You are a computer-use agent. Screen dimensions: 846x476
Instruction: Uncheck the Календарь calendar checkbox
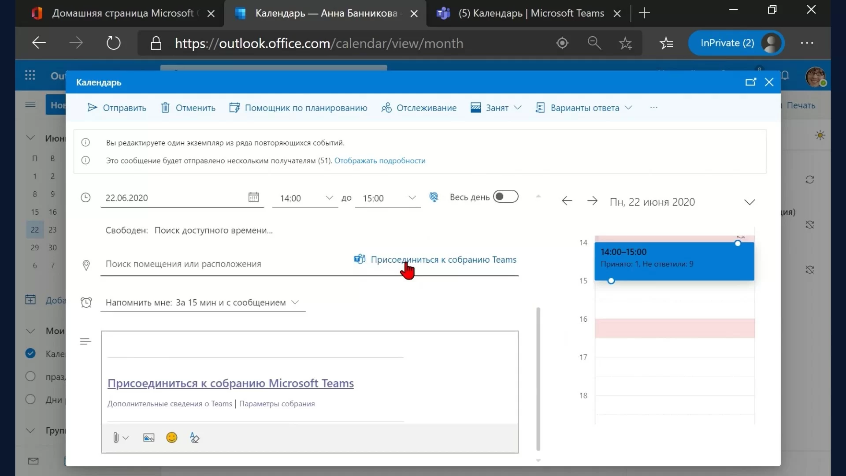coord(30,353)
